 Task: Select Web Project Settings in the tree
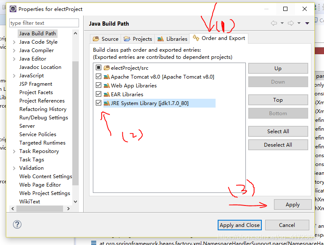pyautogui.click(x=45, y=193)
